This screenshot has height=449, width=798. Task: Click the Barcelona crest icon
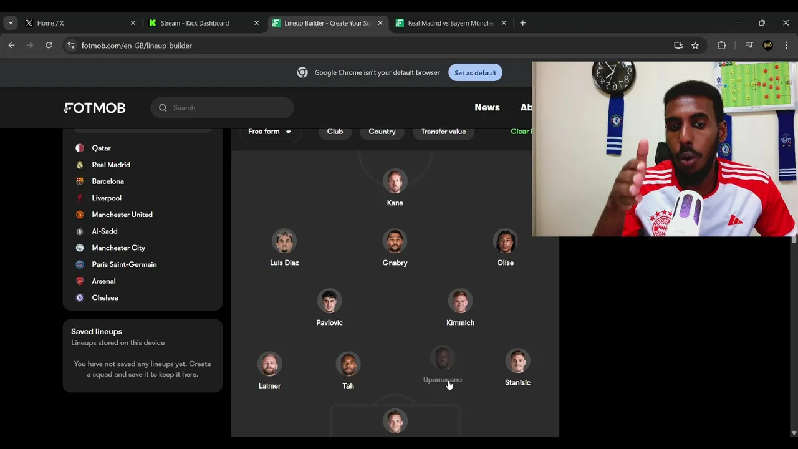[80, 181]
